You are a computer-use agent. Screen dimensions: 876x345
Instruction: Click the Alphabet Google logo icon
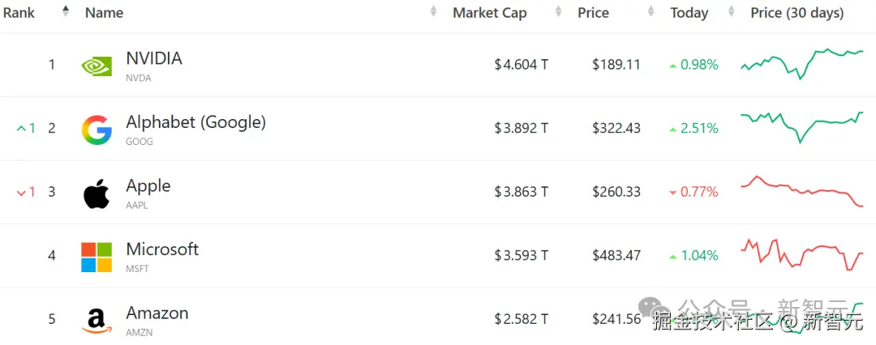pos(97,130)
